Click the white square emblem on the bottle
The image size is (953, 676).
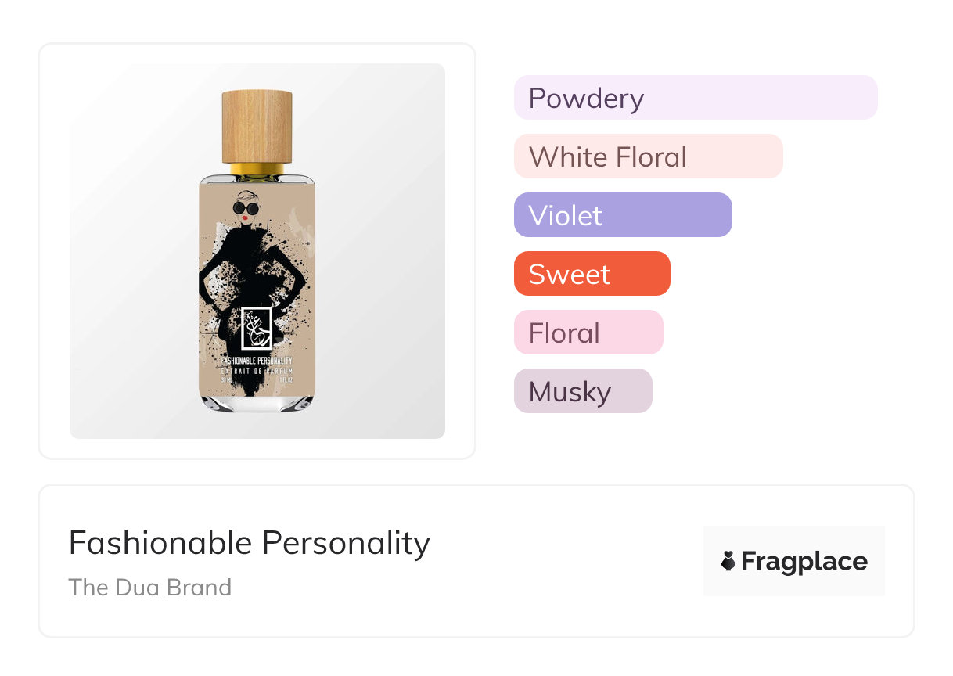tap(257, 329)
